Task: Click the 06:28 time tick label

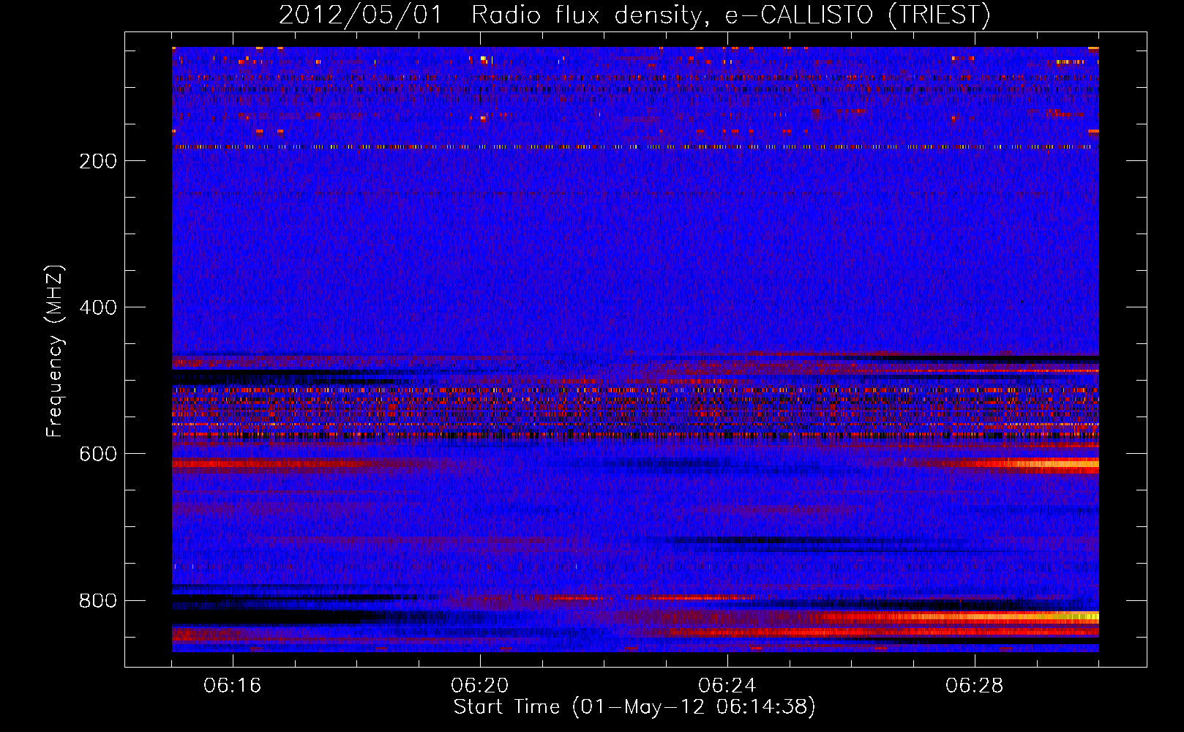Action: [974, 686]
